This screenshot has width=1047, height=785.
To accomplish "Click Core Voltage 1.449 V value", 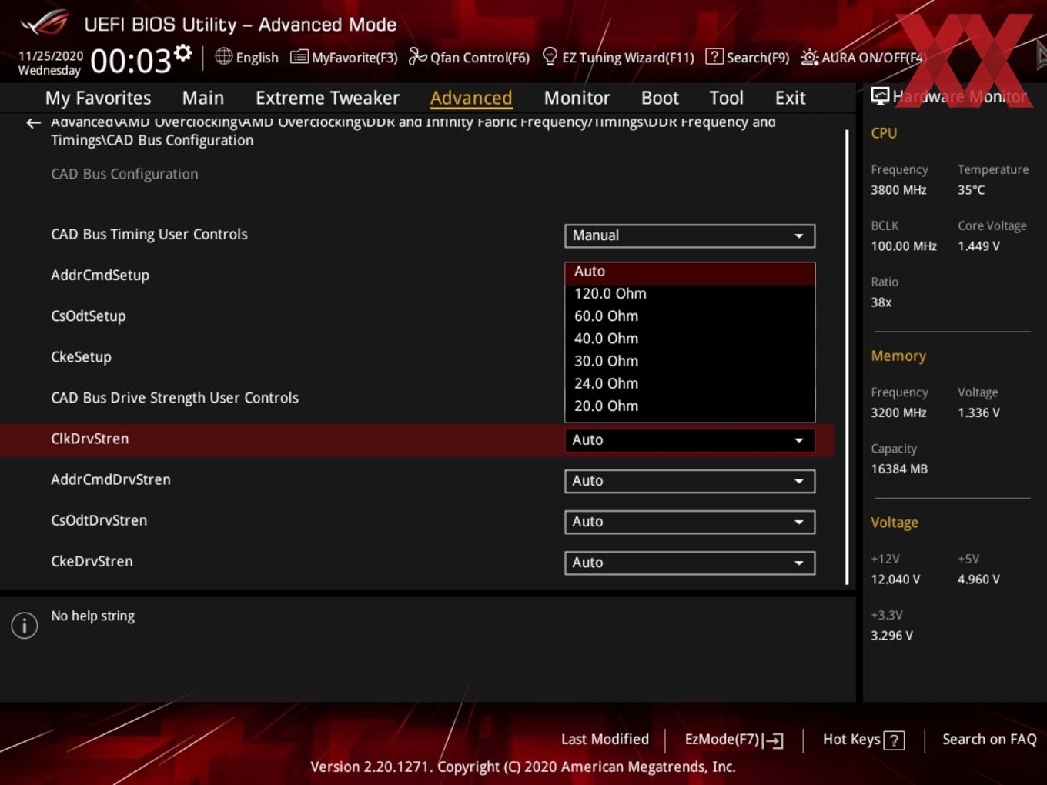I will [x=978, y=246].
